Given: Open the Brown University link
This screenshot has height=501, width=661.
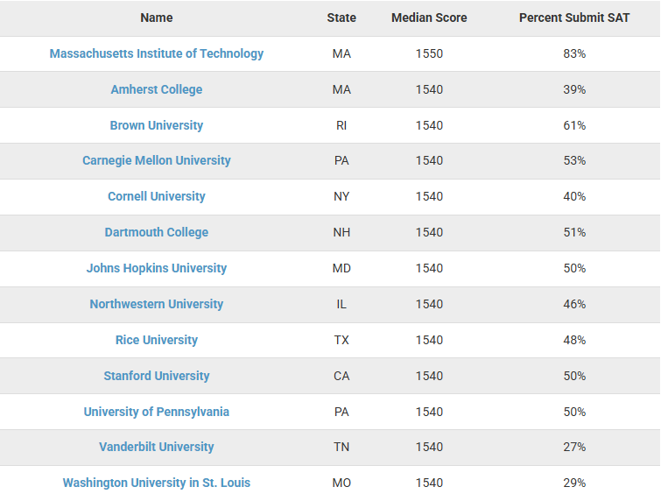Looking at the screenshot, I should point(156,125).
